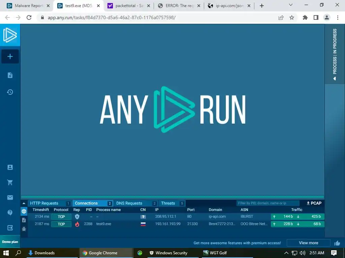Open the profile icon in sidebar
Image resolution: width=345 pixels, height=258 pixels.
pos(10,167)
